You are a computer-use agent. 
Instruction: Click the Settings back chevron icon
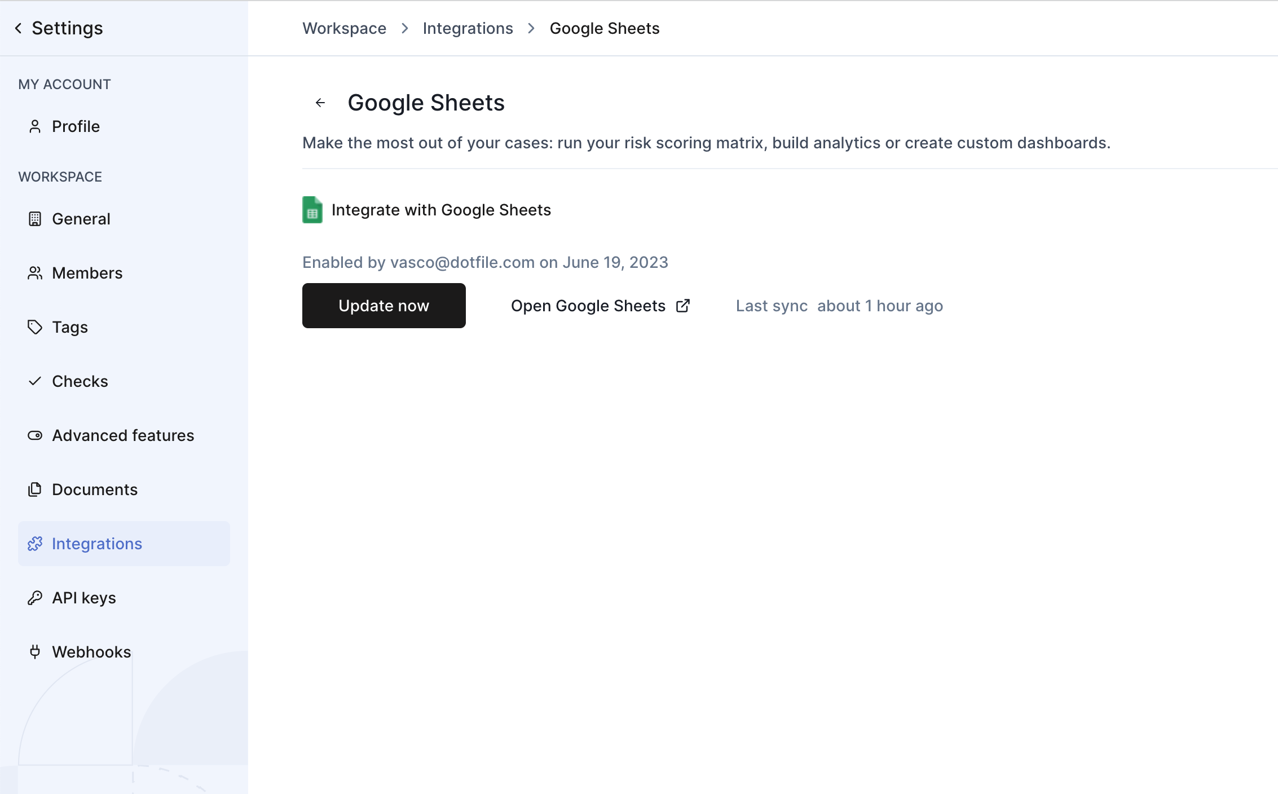(19, 28)
